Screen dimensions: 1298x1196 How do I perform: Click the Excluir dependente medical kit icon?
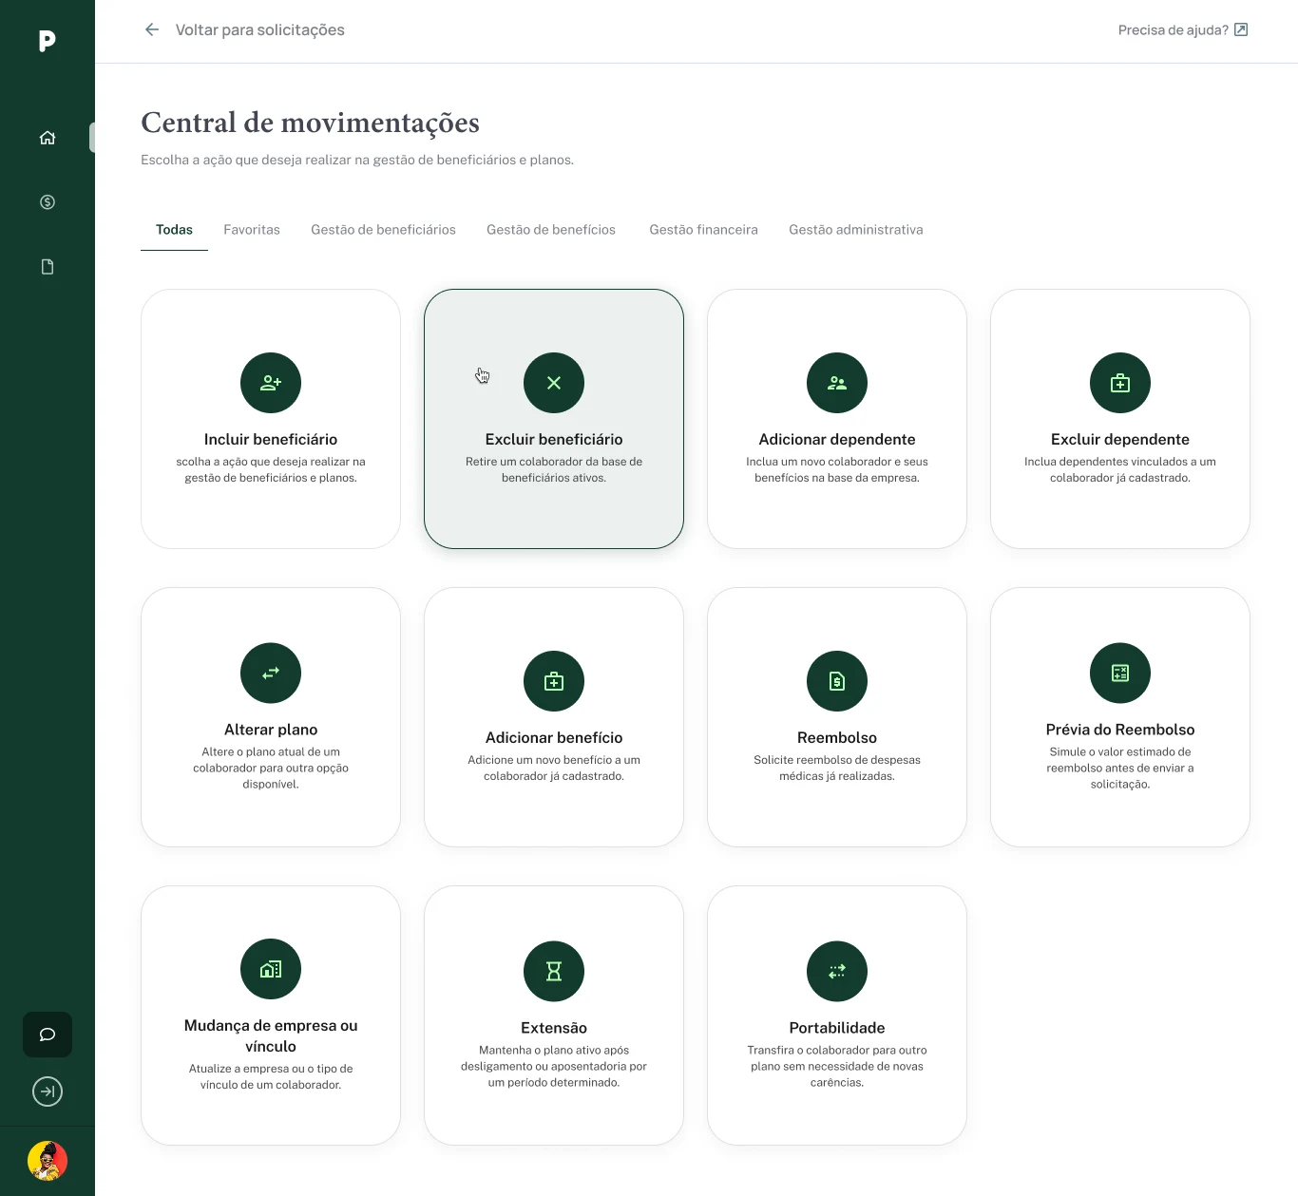point(1120,383)
